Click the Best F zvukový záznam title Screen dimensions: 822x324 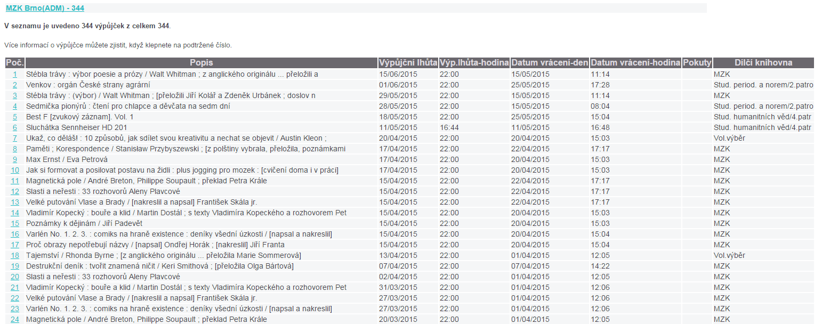point(79,117)
